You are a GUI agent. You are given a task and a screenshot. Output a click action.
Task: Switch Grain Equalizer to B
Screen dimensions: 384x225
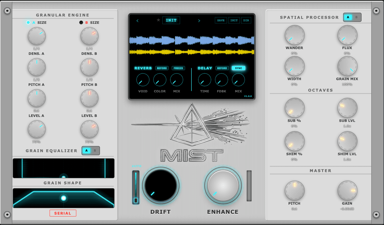point(95,150)
